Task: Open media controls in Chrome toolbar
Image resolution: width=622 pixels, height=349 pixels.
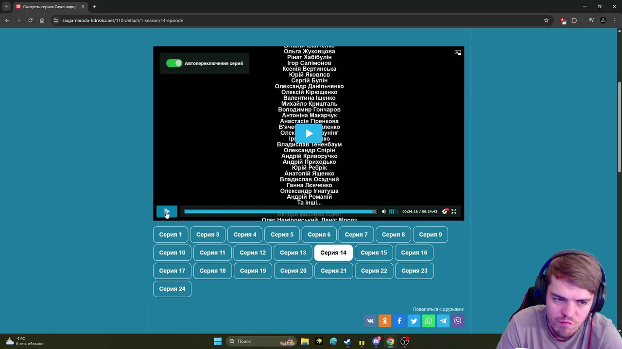Action: pyautogui.click(x=591, y=20)
